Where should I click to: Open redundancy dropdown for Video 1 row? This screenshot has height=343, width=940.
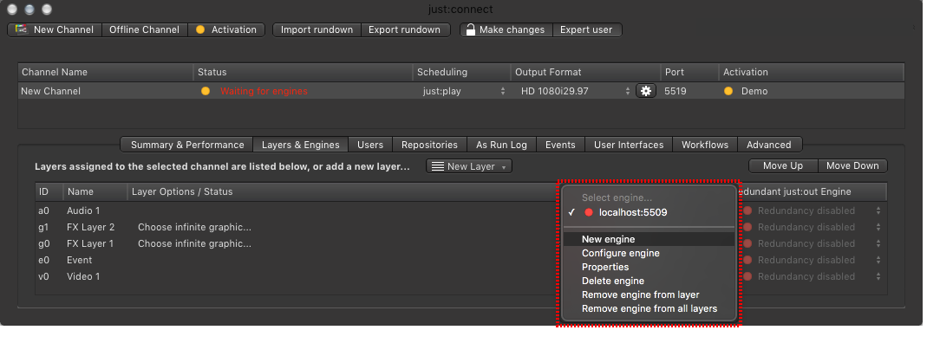click(813, 276)
